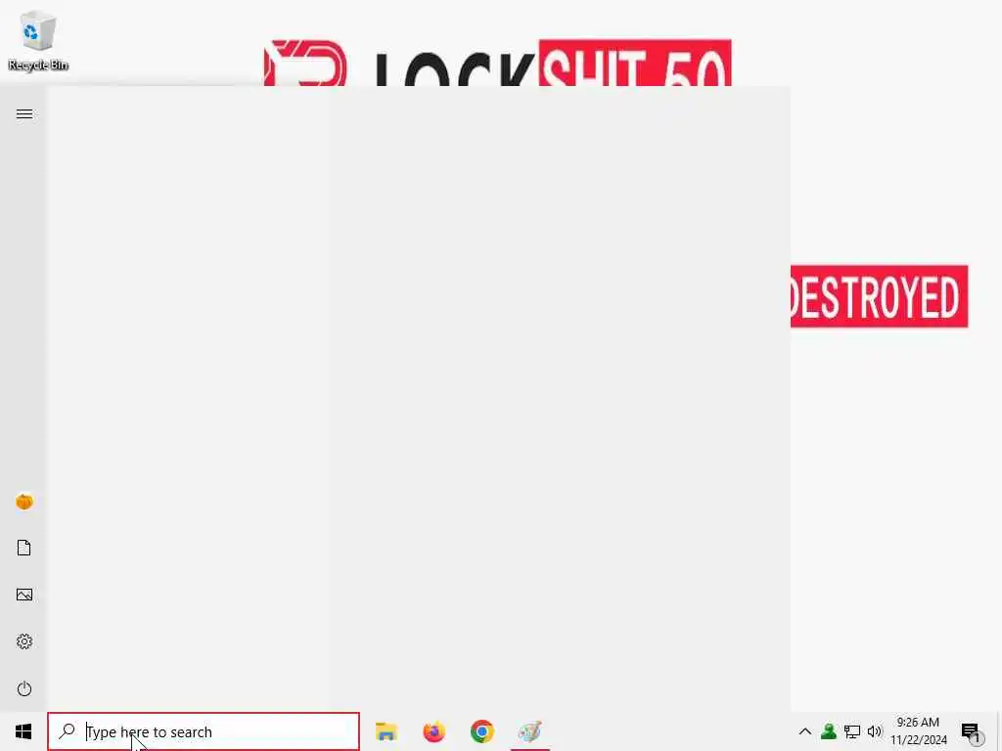This screenshot has height=751, width=1002.
Task: Open the pumpkin user account icon
Action: 24,502
